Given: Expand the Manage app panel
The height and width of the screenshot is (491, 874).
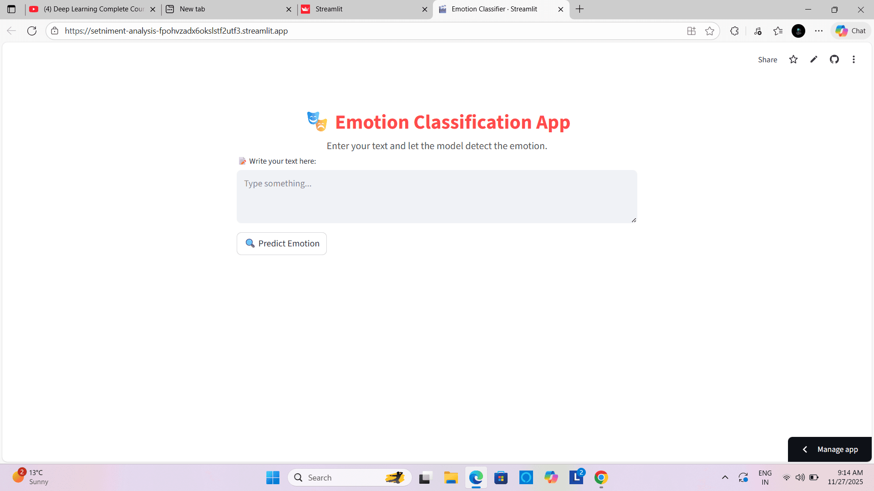Looking at the screenshot, I should click(830, 449).
